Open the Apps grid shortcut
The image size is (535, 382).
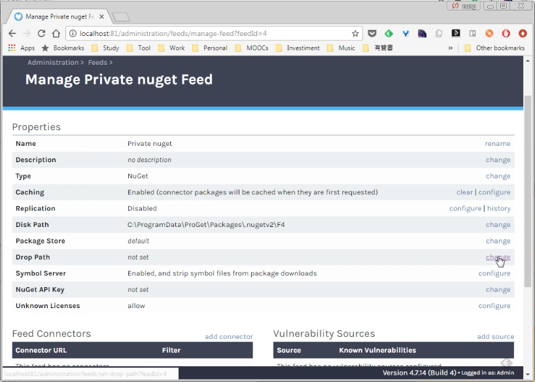(x=22, y=48)
